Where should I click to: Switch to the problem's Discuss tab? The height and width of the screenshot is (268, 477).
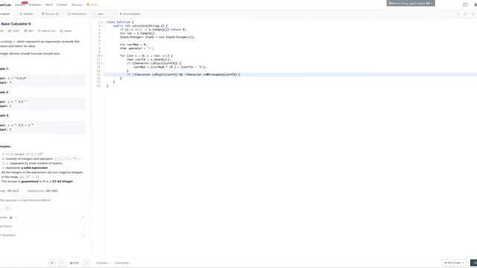(51, 14)
